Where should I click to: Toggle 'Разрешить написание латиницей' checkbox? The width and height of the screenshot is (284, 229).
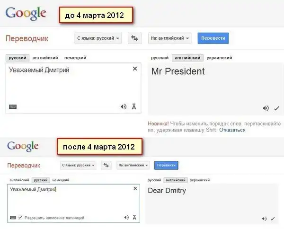click(x=20, y=218)
